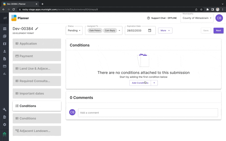
Task: Click the Add Conditions button
Action: [x=140, y=83]
